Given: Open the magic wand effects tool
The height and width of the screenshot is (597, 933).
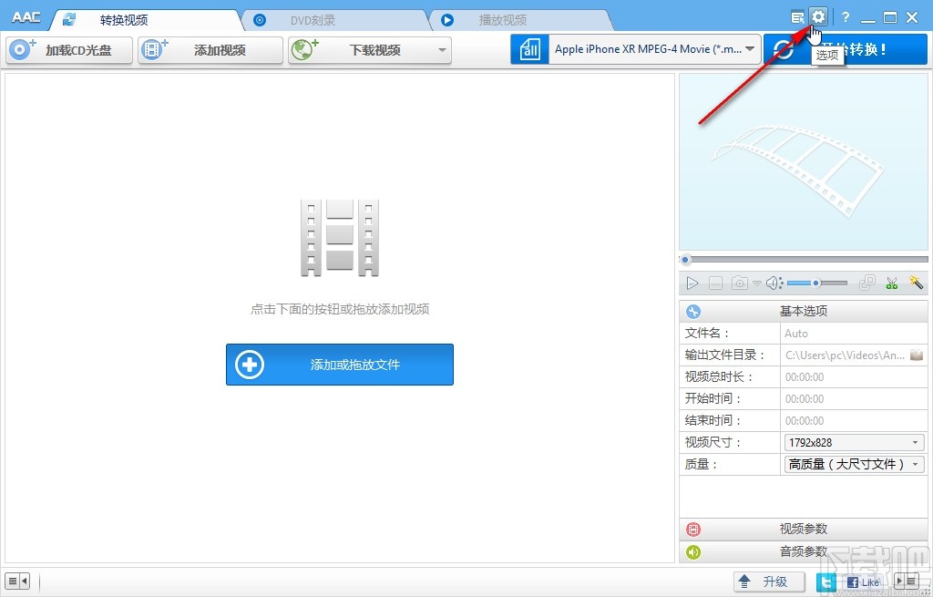Looking at the screenshot, I should (x=916, y=283).
